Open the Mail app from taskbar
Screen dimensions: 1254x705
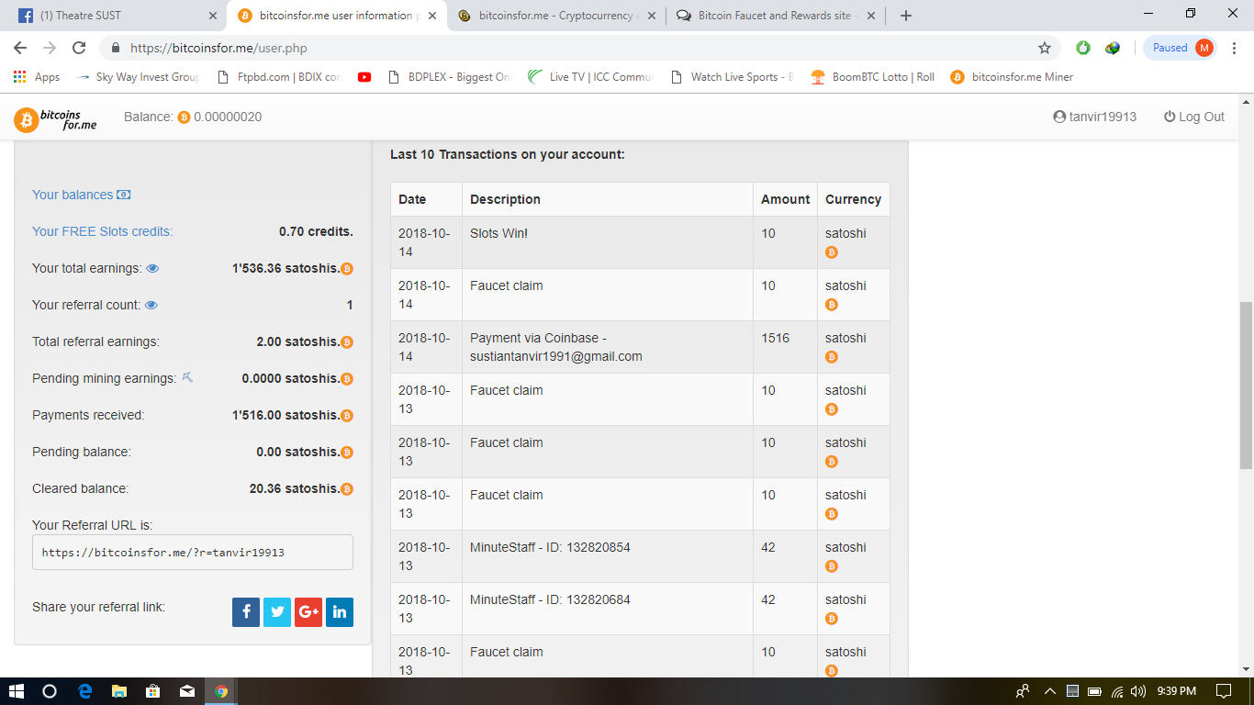tap(187, 691)
